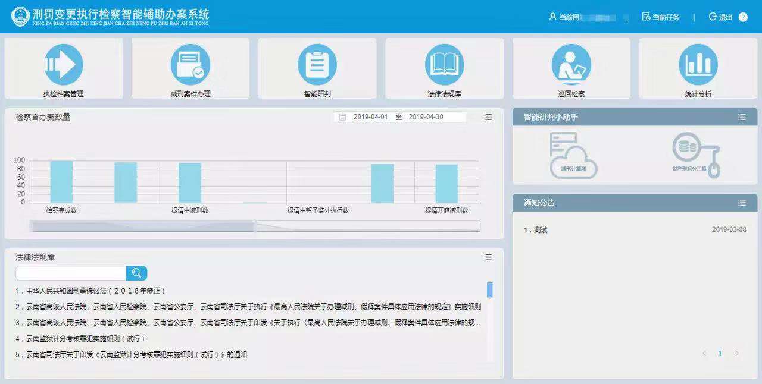Click the 智能研判 clipboard icon
The image size is (762, 384).
(317, 65)
